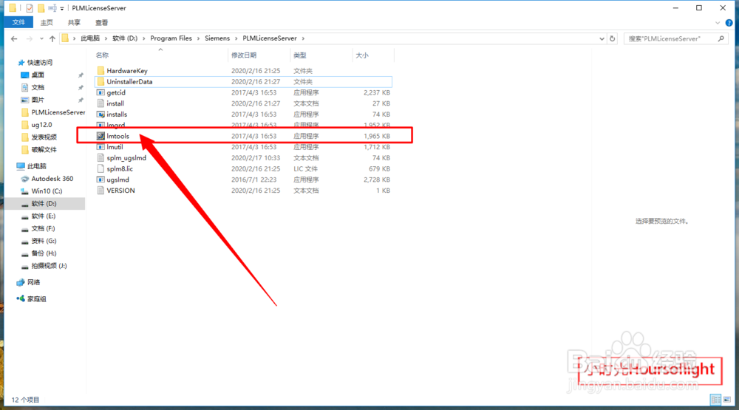739x410 pixels.
Task: Click 此电脑 in the address bar
Action: [x=90, y=38]
